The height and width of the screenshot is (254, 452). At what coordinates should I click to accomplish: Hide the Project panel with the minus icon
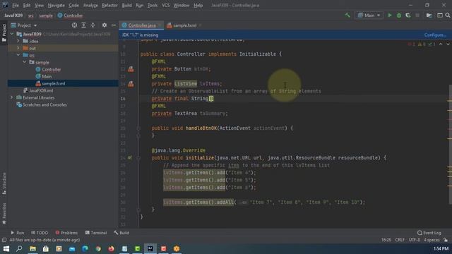(114, 25)
